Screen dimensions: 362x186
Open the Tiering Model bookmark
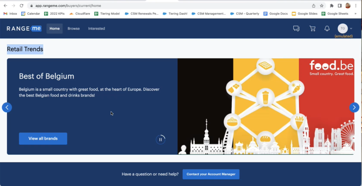point(107,14)
